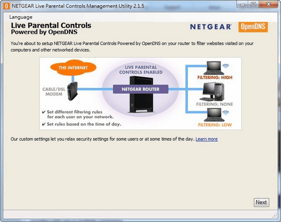
Task: Click the Wi-Fi icon beside the High laptop
Action: 226,66
